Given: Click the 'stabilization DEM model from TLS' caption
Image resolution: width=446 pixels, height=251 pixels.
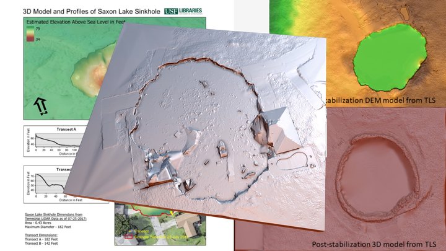Looking at the screenshot, I should (x=381, y=100).
